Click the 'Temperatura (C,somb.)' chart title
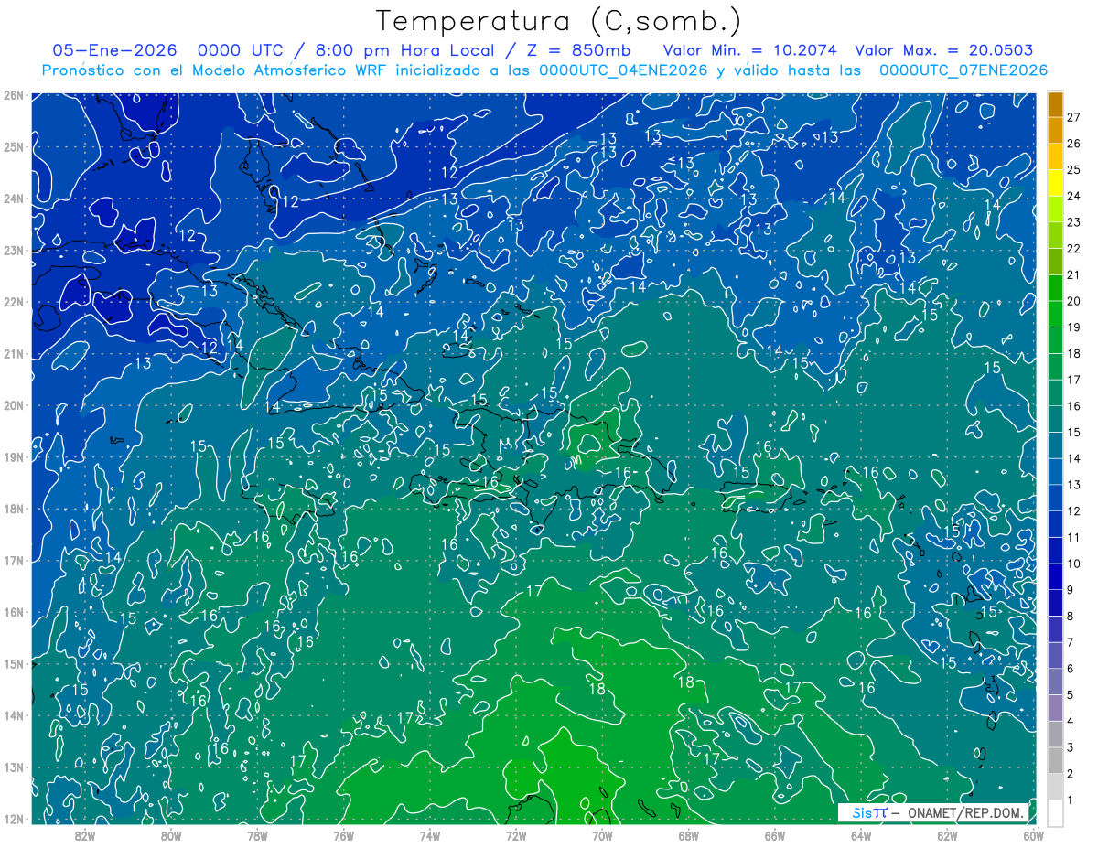This screenshot has width=1098, height=848. 558,21
